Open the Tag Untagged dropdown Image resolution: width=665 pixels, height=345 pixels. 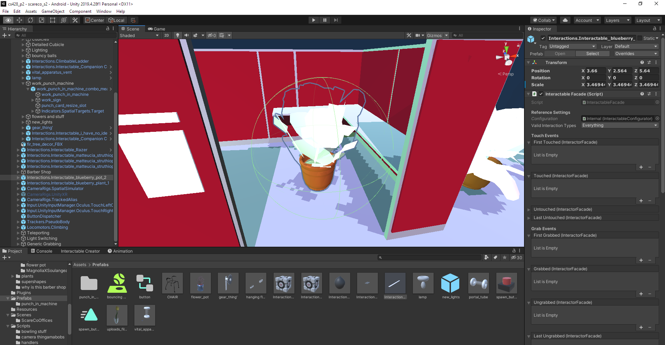coord(572,46)
